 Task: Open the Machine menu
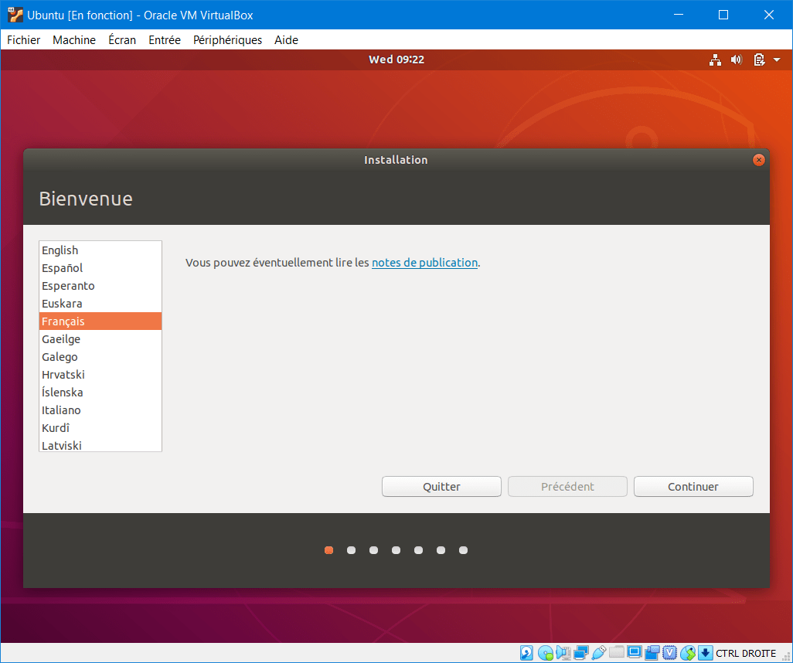74,40
